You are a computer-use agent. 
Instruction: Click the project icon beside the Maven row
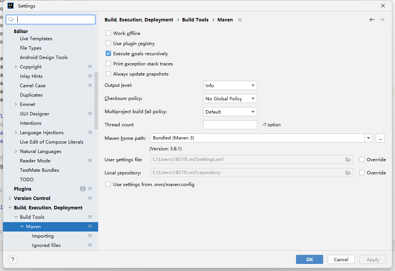(90, 227)
